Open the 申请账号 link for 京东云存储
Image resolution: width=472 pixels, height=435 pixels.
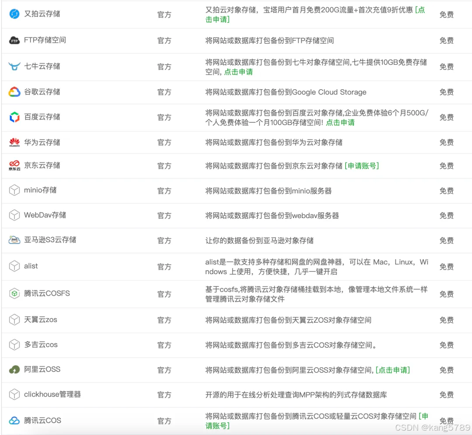tap(361, 166)
